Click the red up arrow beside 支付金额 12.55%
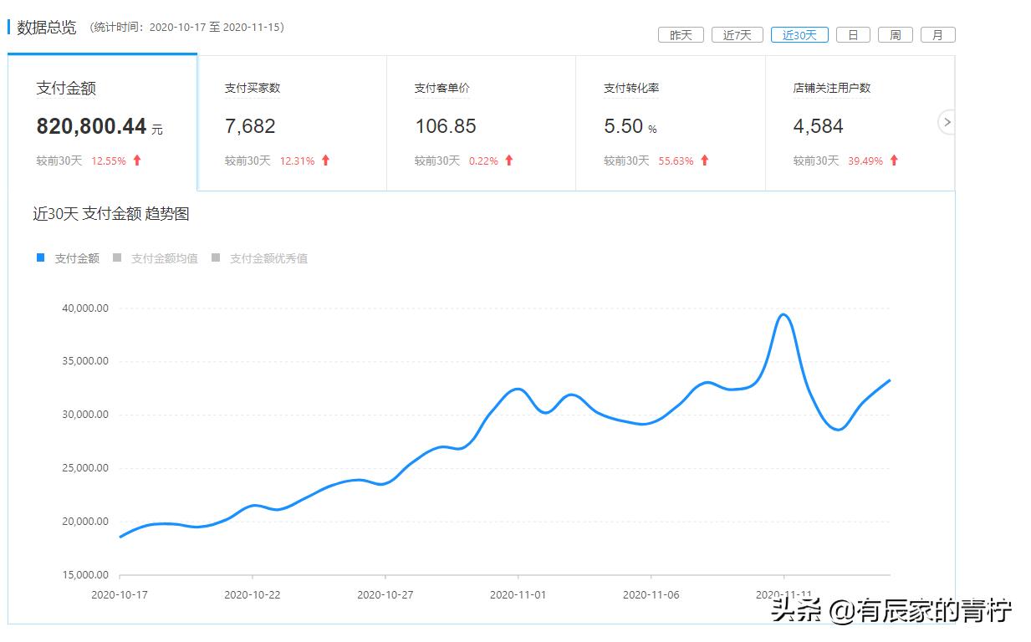1031x642 pixels. [135, 160]
